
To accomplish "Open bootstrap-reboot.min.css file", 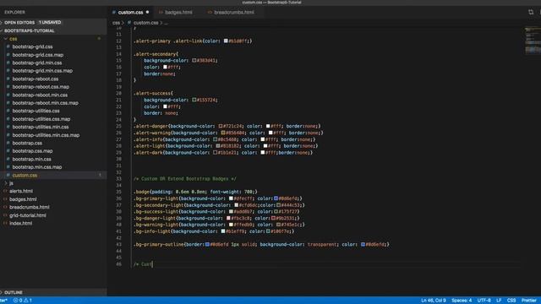I will (x=40, y=95).
